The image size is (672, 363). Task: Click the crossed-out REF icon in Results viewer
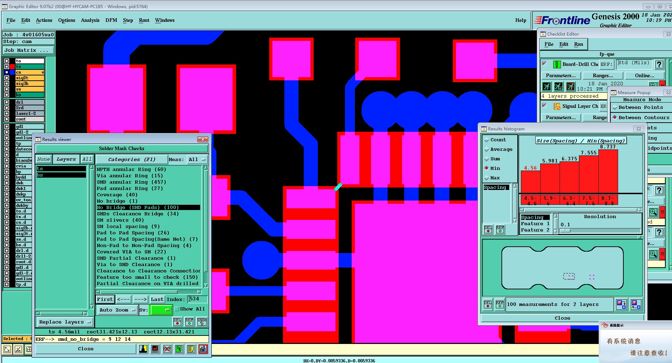167,349
